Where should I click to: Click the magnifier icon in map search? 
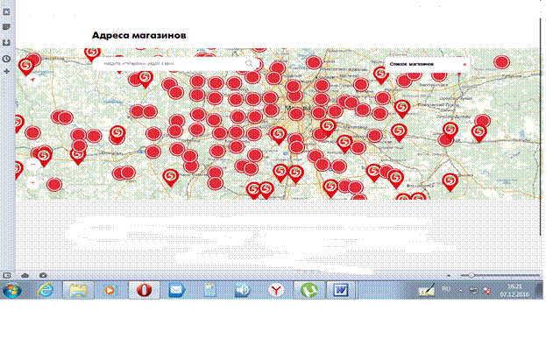tap(250, 64)
